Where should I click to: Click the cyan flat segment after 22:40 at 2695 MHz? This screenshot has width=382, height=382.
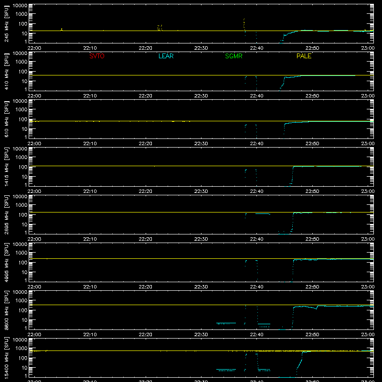[263, 213]
